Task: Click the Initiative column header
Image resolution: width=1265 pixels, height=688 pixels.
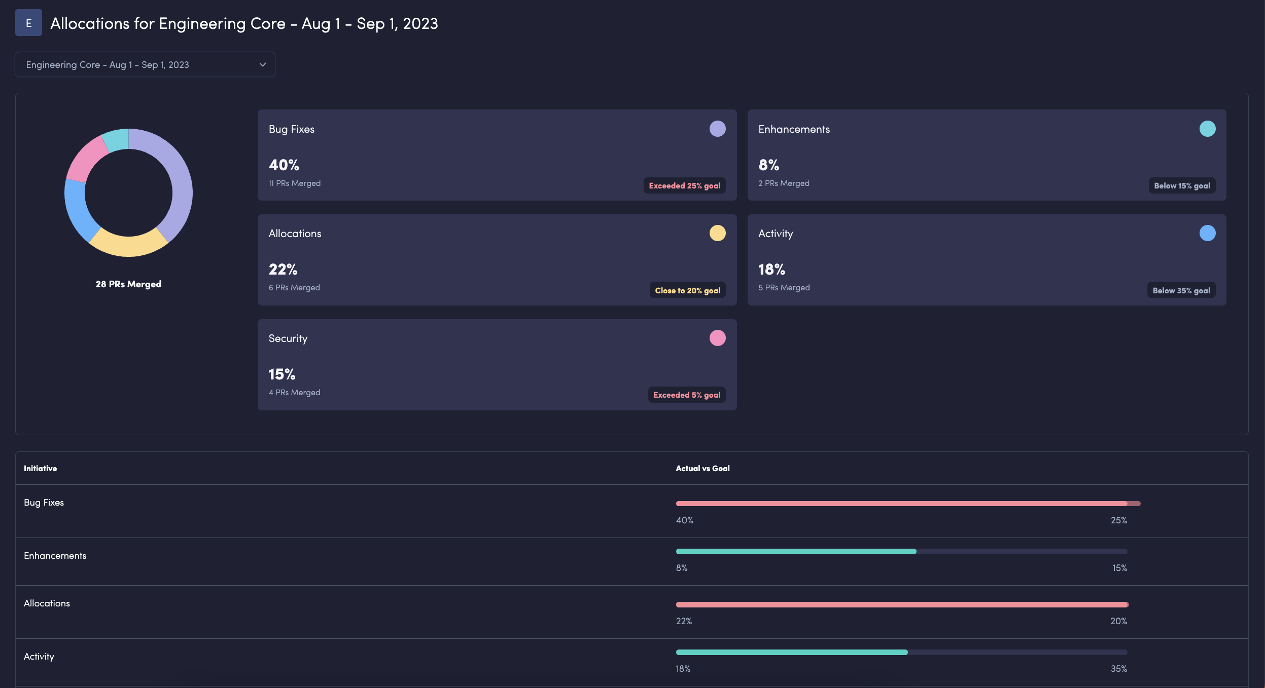Action: (40, 468)
